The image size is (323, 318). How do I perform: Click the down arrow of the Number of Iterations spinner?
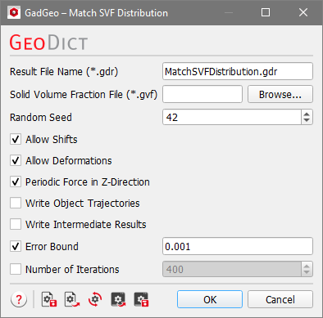pyautogui.click(x=307, y=272)
